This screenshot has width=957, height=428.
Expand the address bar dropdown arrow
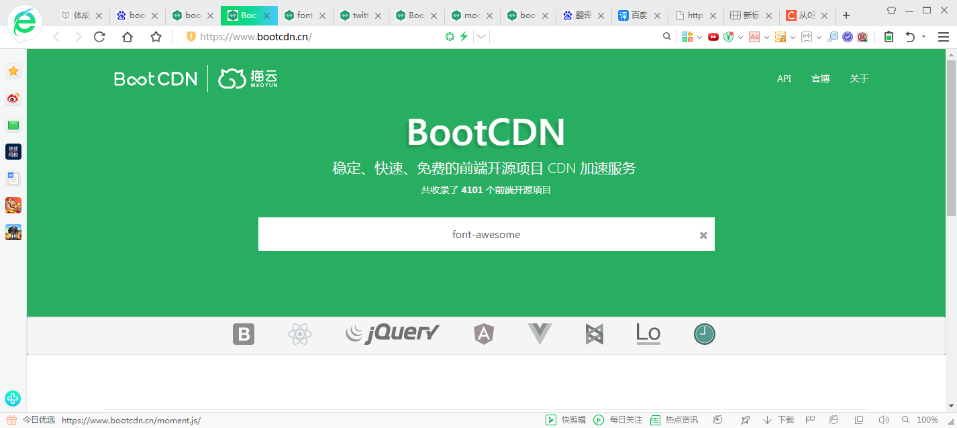(x=481, y=37)
